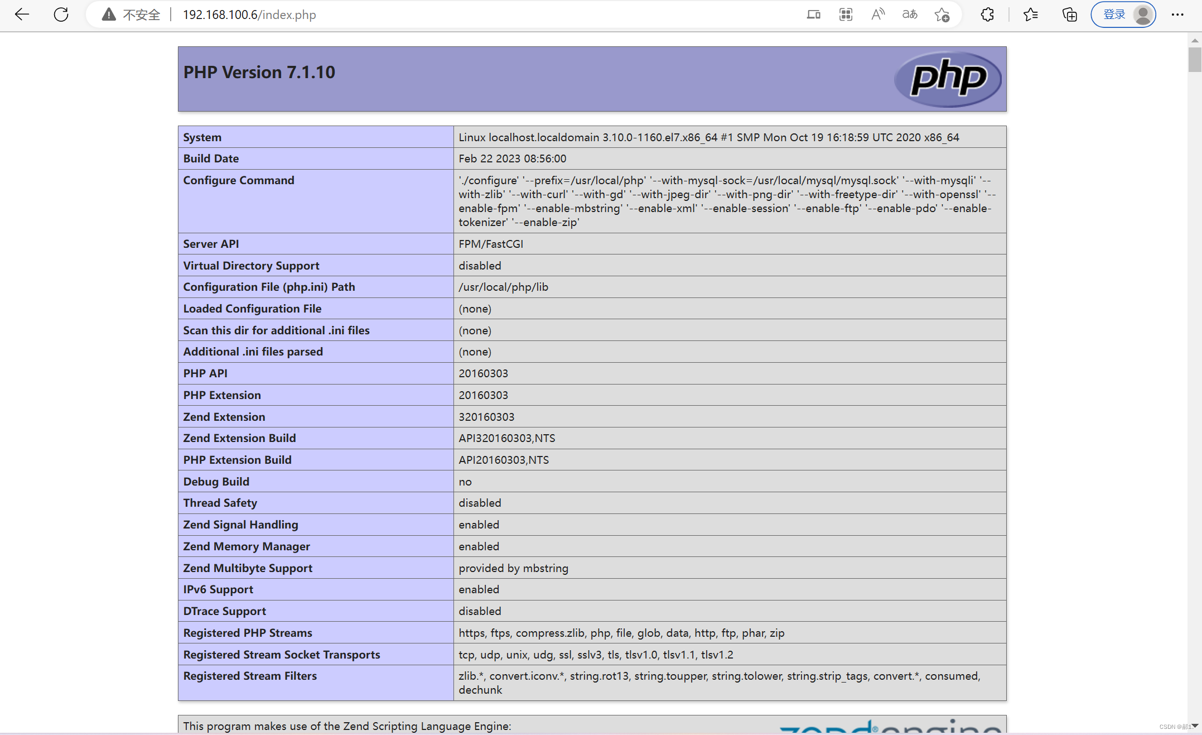Image resolution: width=1202 pixels, height=735 pixels.
Task: Start Read aloud for this page
Action: point(877,15)
